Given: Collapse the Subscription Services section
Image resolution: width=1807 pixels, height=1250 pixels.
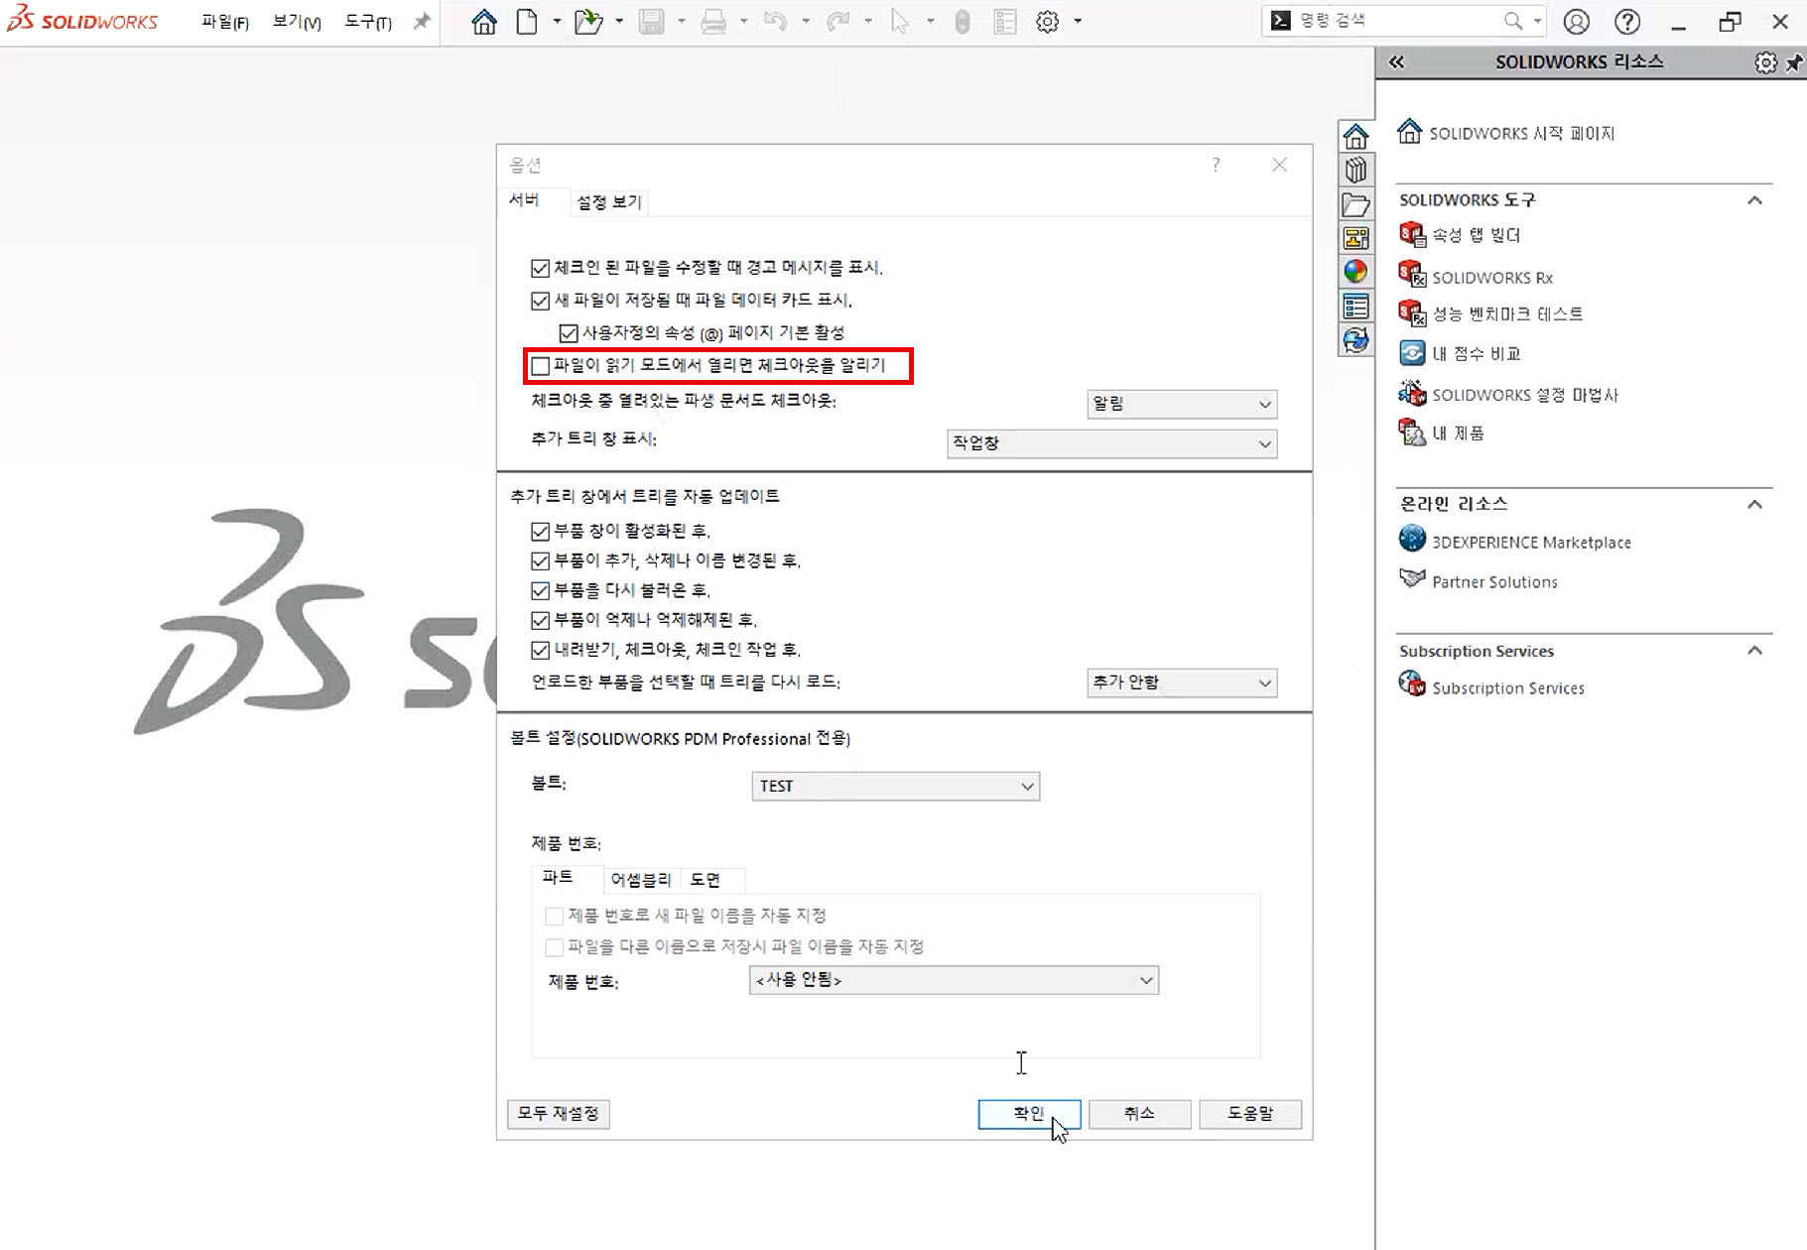Looking at the screenshot, I should click(1754, 651).
